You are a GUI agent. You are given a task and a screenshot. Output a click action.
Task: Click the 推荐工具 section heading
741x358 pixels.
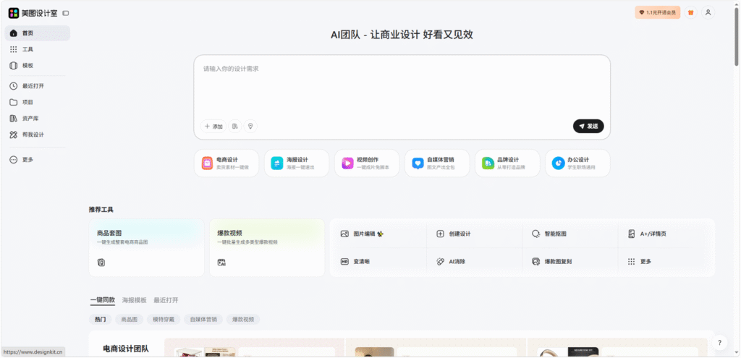(x=101, y=209)
